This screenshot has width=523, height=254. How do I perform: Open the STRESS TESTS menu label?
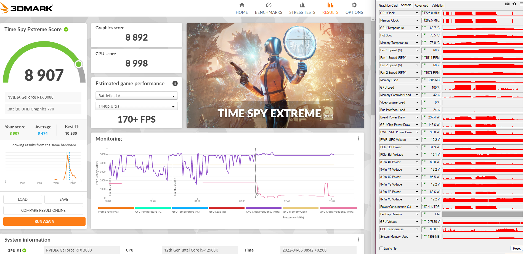point(302,12)
